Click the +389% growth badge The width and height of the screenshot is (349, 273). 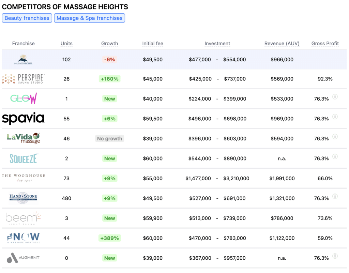click(109, 238)
